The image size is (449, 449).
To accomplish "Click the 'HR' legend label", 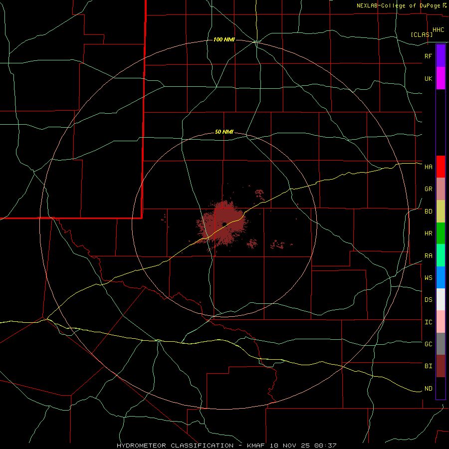I will click(x=428, y=233).
